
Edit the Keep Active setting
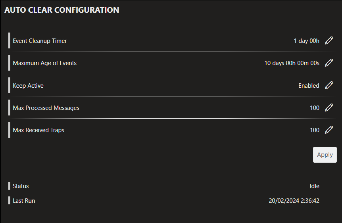tap(329, 85)
